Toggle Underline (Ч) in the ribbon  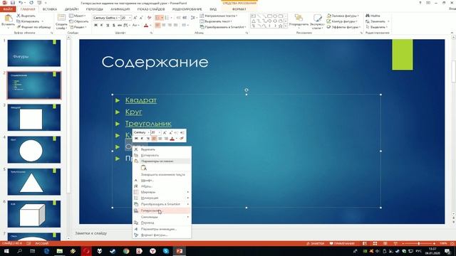coord(108,26)
